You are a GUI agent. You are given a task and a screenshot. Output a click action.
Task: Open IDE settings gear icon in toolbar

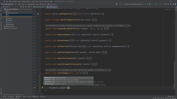pyautogui.click(x=173, y=4)
